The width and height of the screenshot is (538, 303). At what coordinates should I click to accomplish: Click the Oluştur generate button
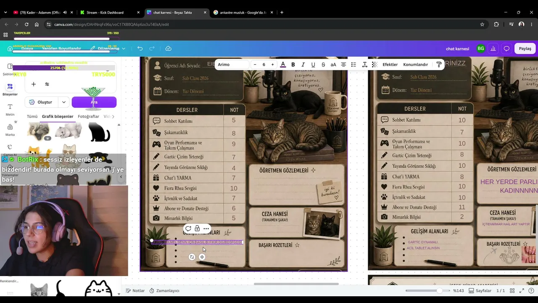[42, 102]
